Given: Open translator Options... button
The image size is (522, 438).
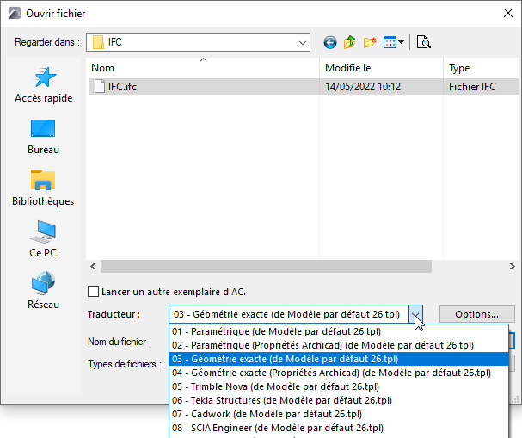Looking at the screenshot, I should [476, 314].
